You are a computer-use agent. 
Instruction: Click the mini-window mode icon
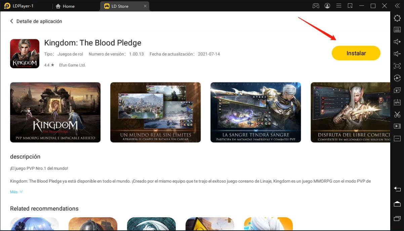click(350, 6)
